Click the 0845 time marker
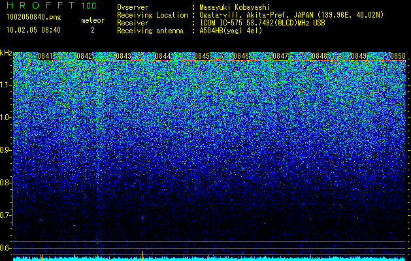 [x=202, y=56]
